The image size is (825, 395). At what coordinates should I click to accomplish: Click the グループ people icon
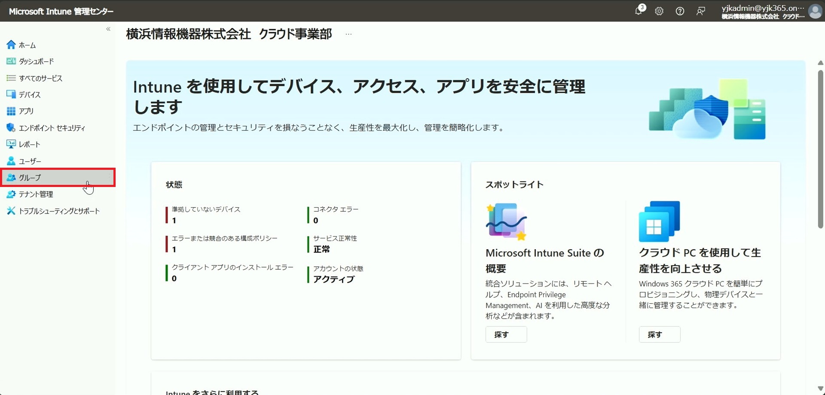11,177
